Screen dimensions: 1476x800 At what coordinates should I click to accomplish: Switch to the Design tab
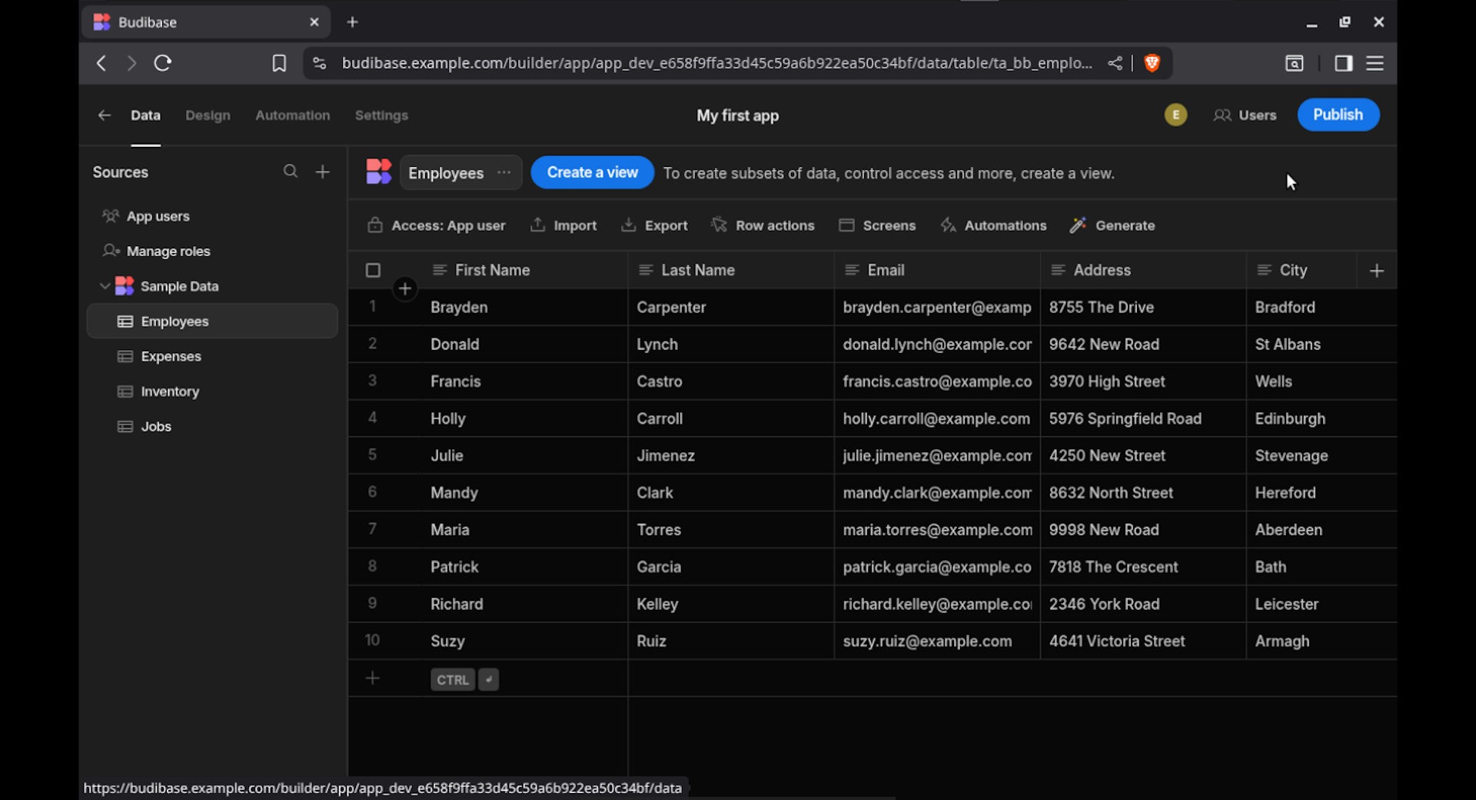pos(208,115)
